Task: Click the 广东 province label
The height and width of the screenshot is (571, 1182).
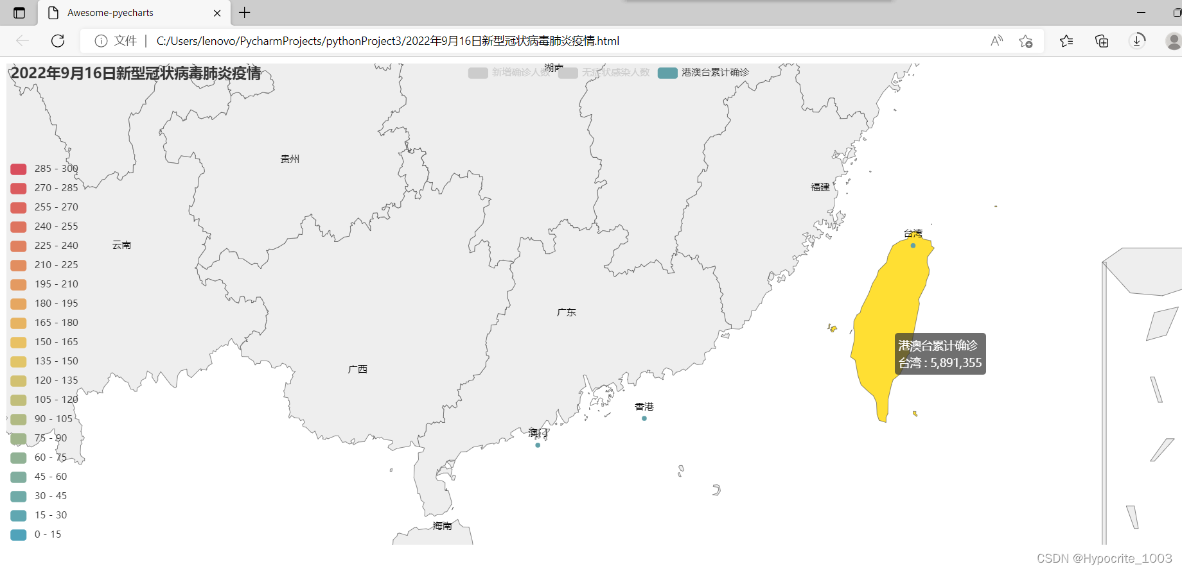Action: [x=567, y=312]
